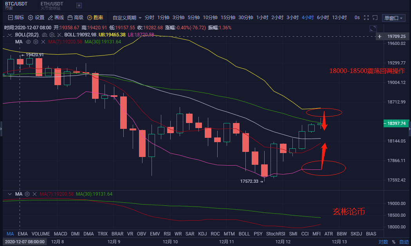This screenshot has width=411, height=246.
Task: Toggle visibility of the MA overlay
Action: click(27, 42)
